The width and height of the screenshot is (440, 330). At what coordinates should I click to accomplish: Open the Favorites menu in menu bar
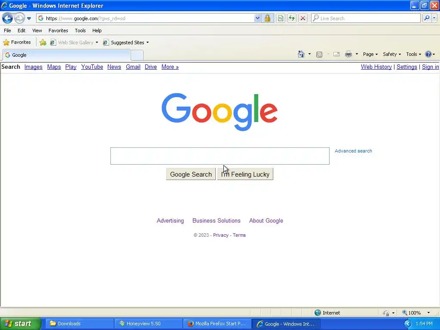58,31
